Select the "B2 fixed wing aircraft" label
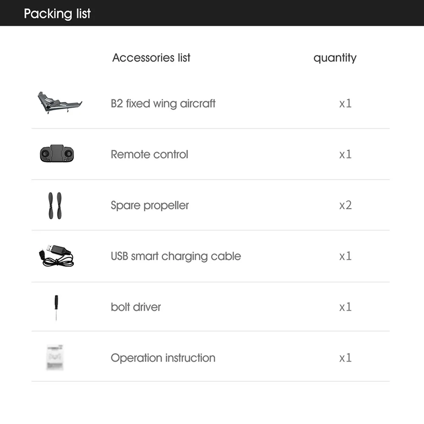This screenshot has height=424, width=424. 163,103
